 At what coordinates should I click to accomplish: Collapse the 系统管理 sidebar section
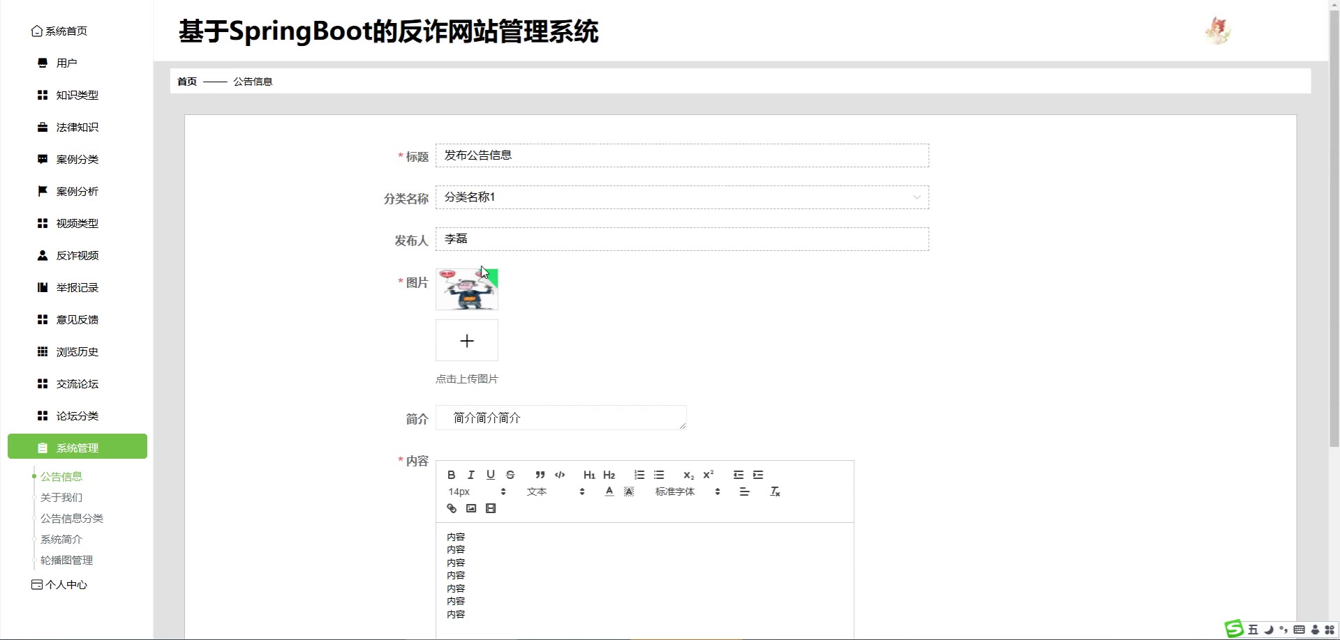(x=77, y=447)
